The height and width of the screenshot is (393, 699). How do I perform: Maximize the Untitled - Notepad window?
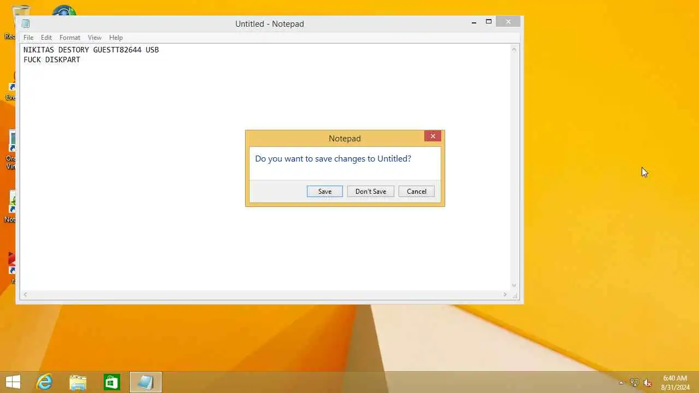[489, 22]
